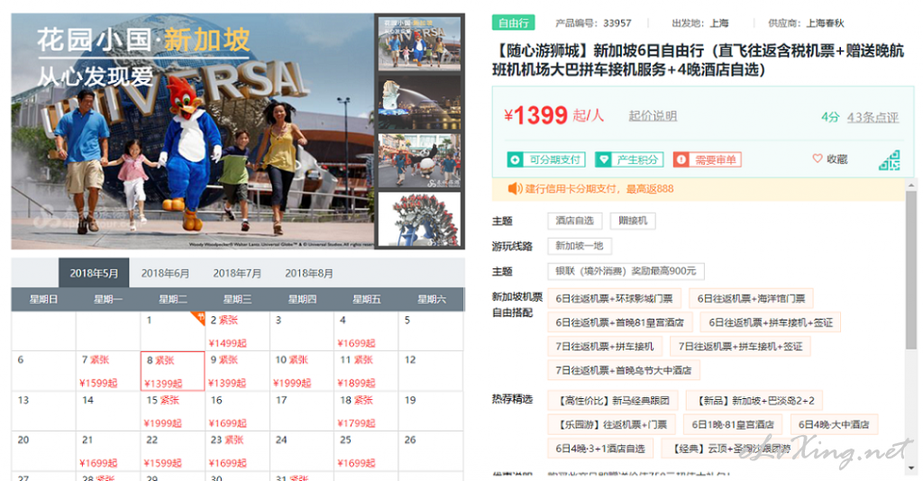Screen dimensions: 923x481
Task: Open 6日4晚·3+1酒店自选 recommendation
Action: coord(599,449)
